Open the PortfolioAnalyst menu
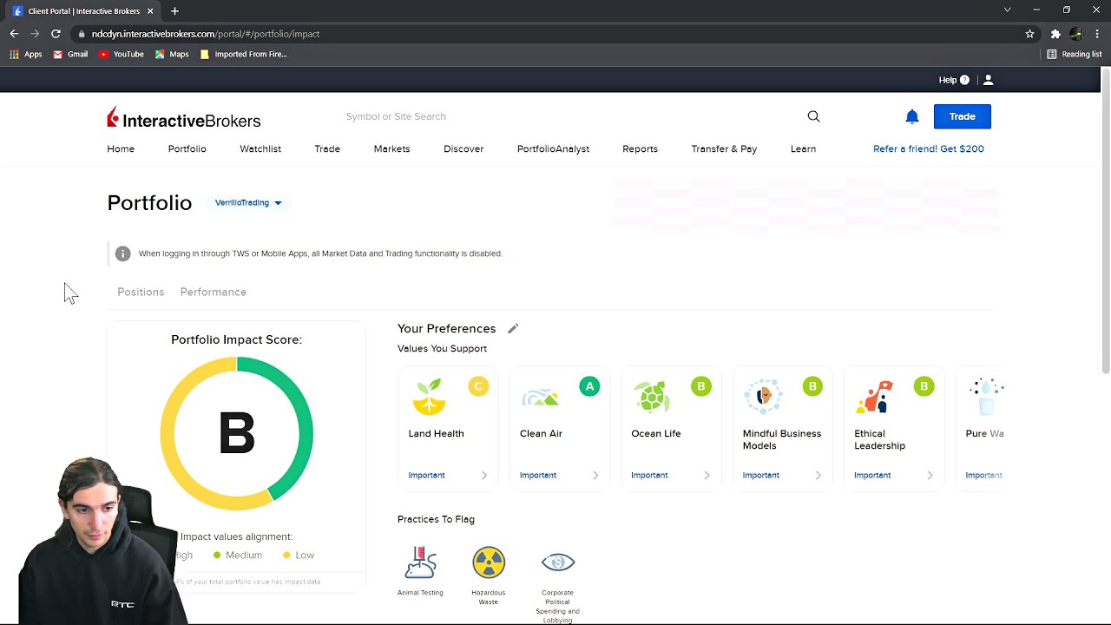The image size is (1111, 625). click(553, 148)
